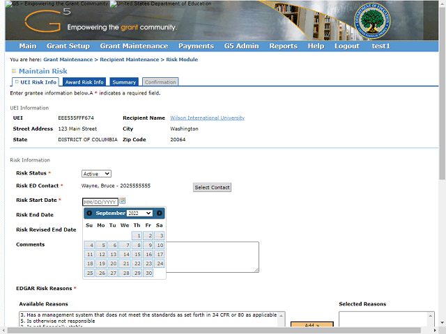
Task: Click the page vertical scrollbar
Action: tap(442, 94)
